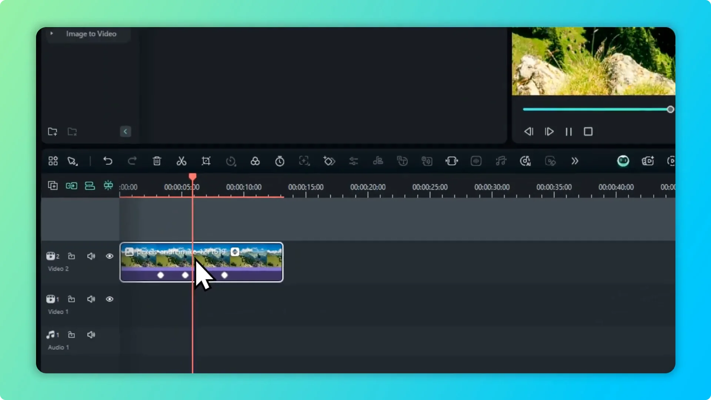Select the rightmost keyframe diamond on clip

point(224,275)
